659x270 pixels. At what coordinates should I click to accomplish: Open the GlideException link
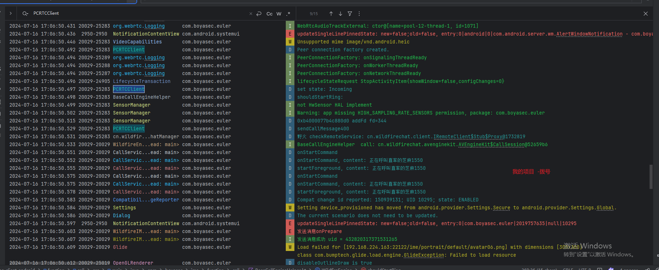(424, 255)
